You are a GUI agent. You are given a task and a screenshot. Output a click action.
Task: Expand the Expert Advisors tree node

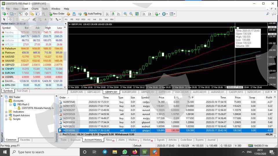coord(6,116)
